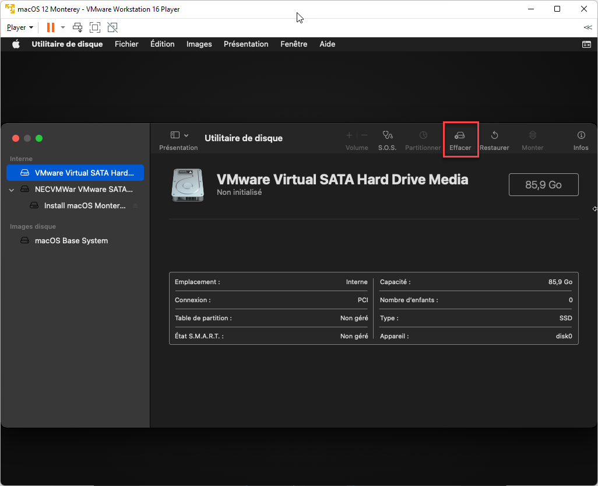Collapse the VMware toolbar with double chevron
This screenshot has height=486, width=598.
(x=588, y=27)
